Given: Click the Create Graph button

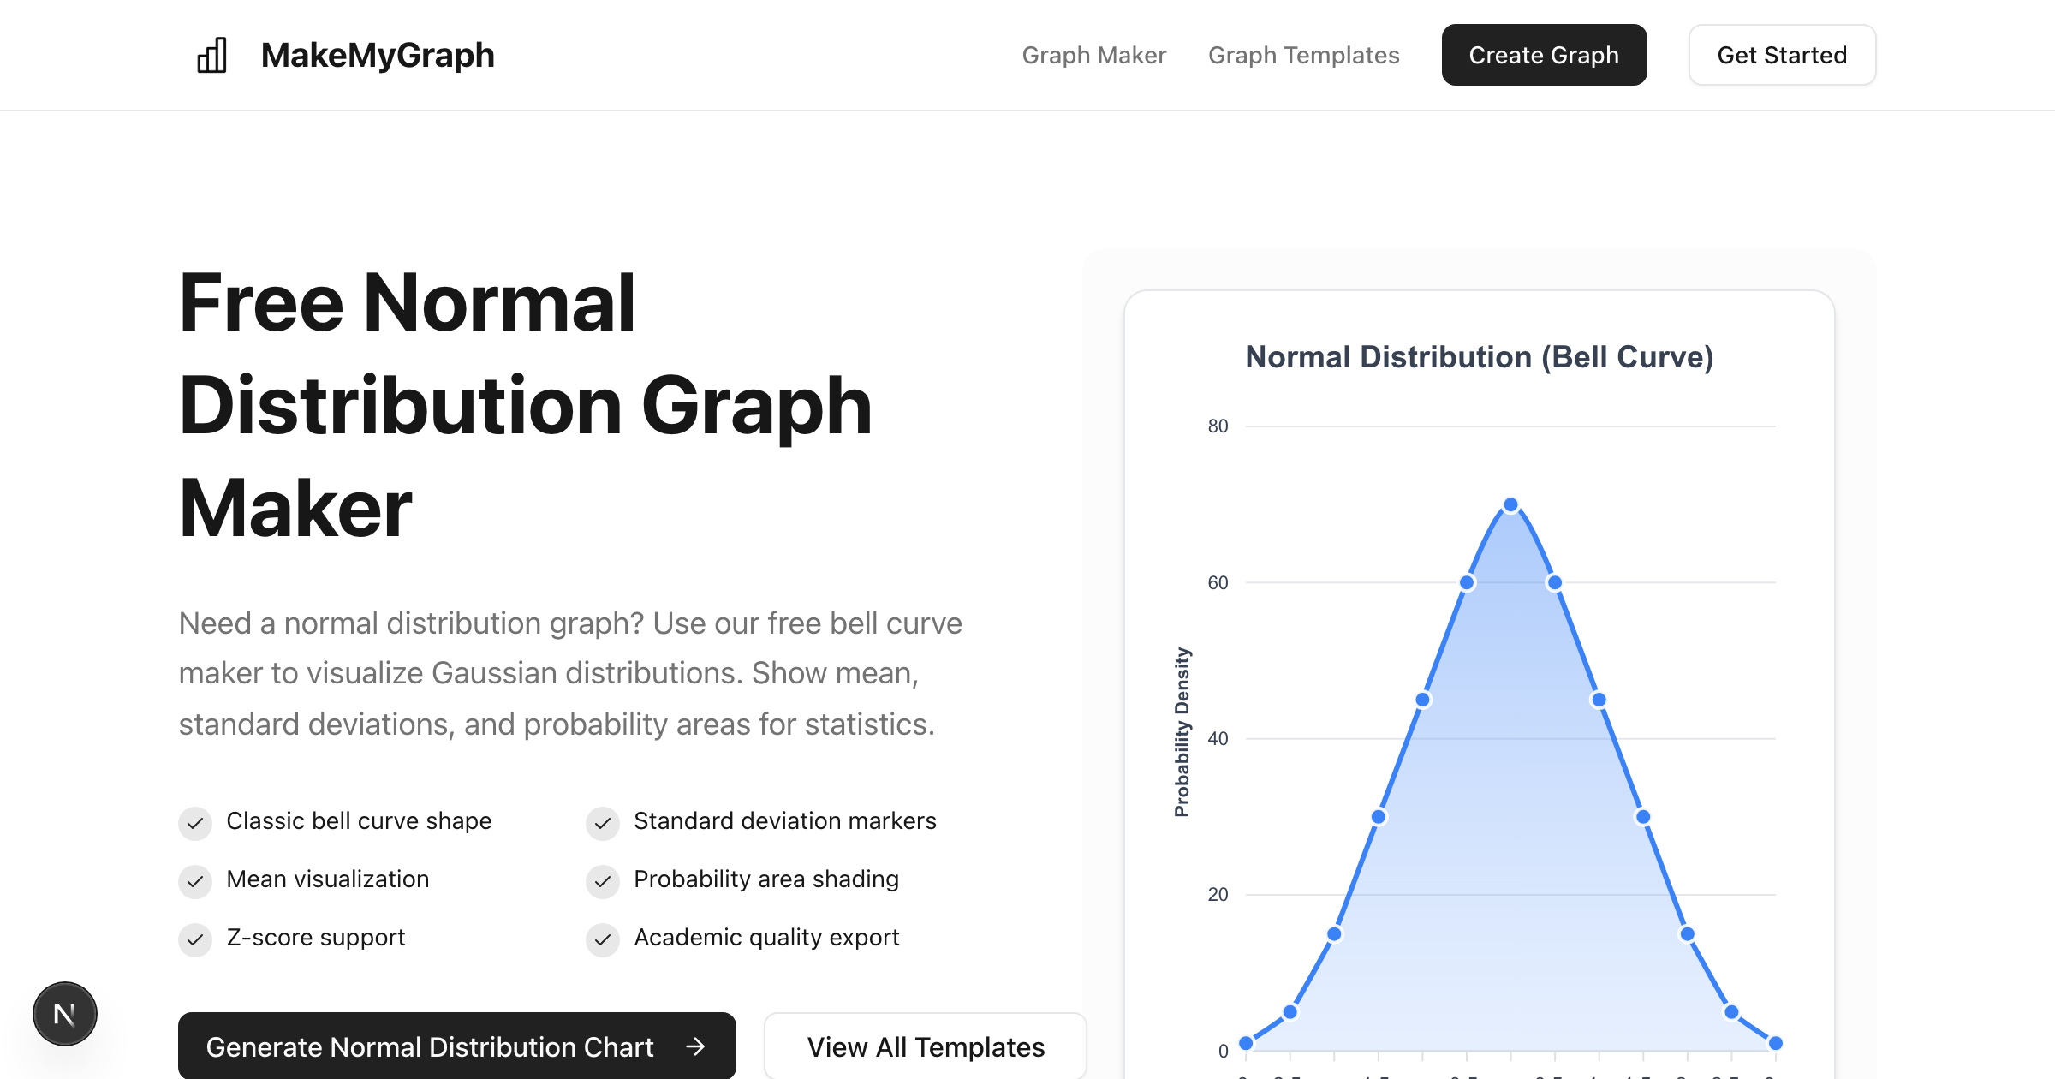Looking at the screenshot, I should [1544, 55].
